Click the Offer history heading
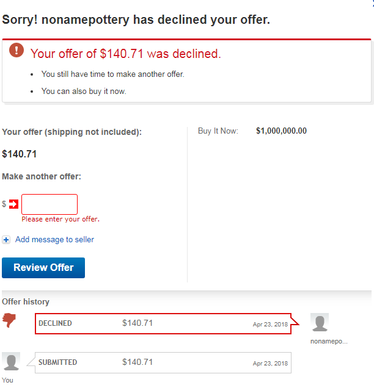 coord(26,301)
